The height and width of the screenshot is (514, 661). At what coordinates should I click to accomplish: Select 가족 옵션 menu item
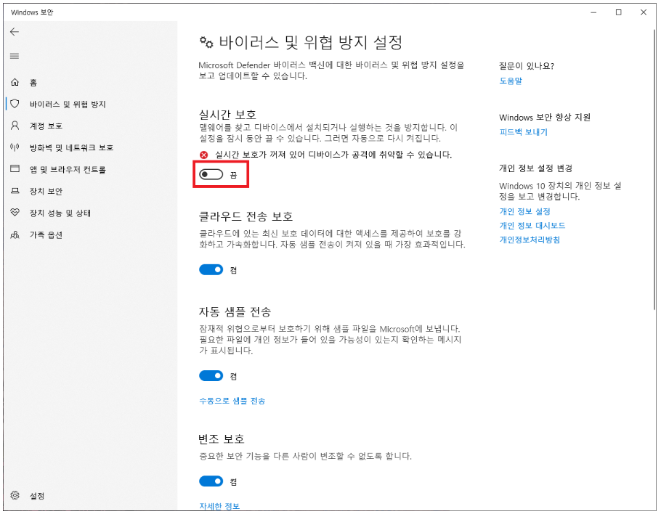pyautogui.click(x=46, y=234)
